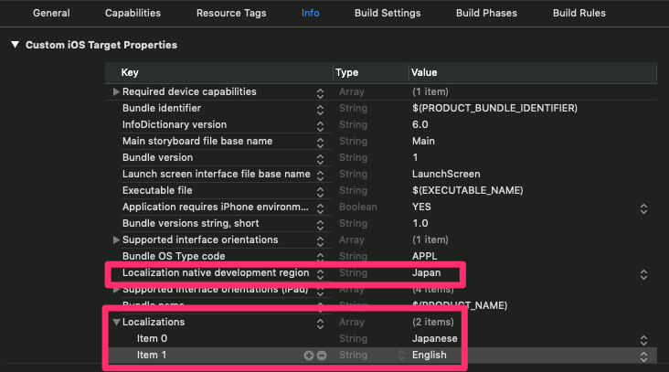Collapse Custom iOS Target Properties section
This screenshot has height=372, width=669.
point(15,45)
